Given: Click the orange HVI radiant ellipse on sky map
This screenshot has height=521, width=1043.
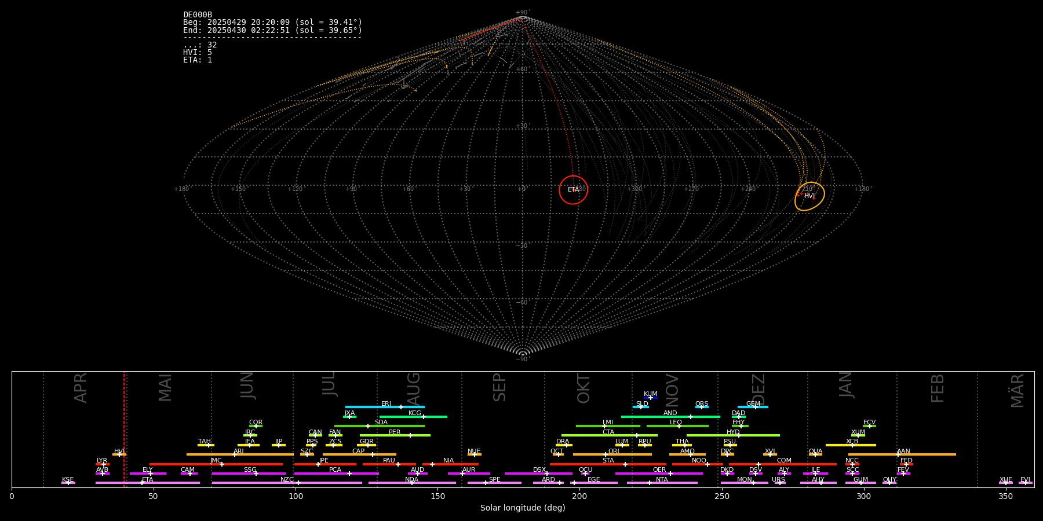Looking at the screenshot, I should (809, 196).
